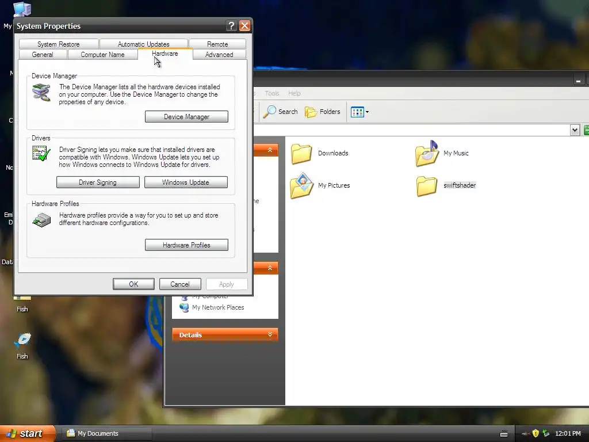Open the Automatic Updates tab
589x442 pixels.
point(143,44)
